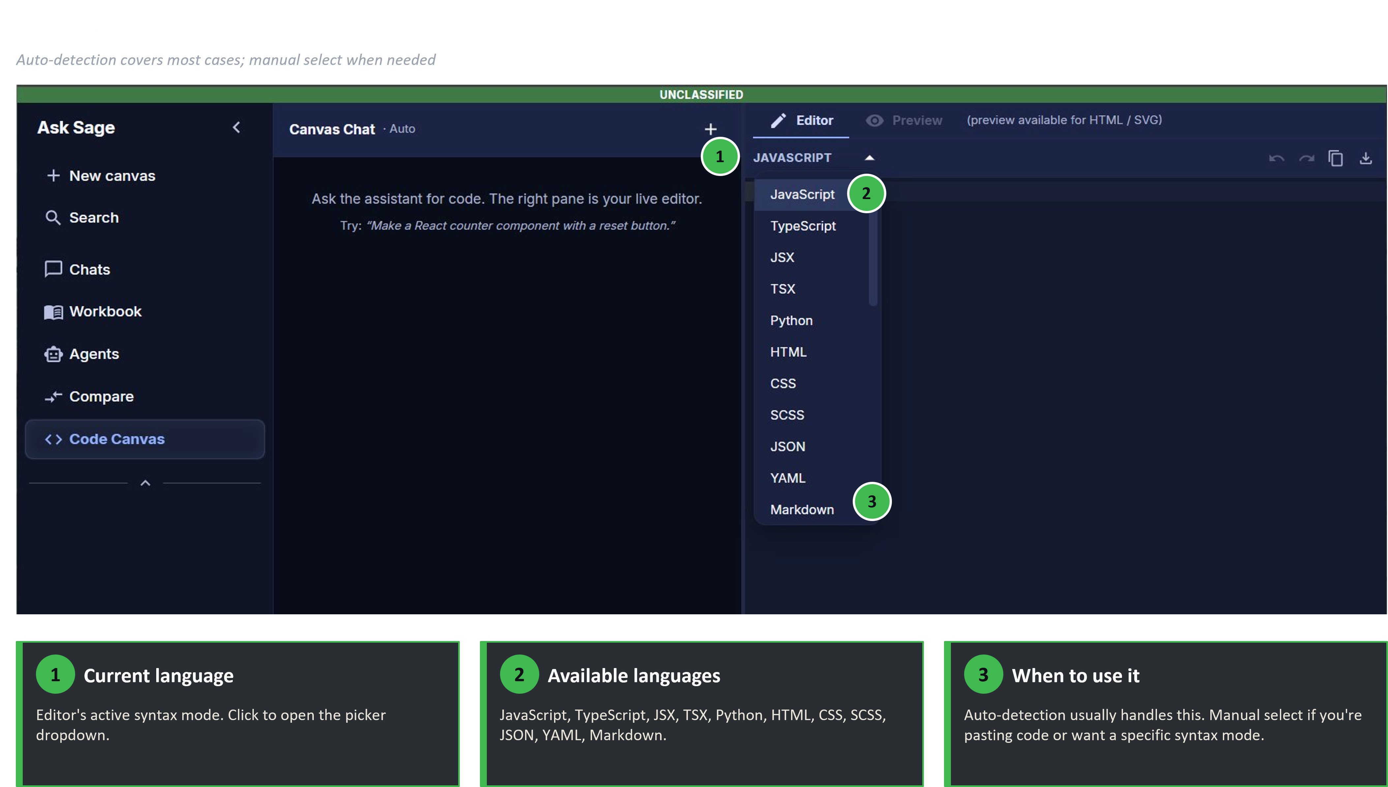
Task: Open Code Canvas in the sidebar
Action: pos(145,439)
